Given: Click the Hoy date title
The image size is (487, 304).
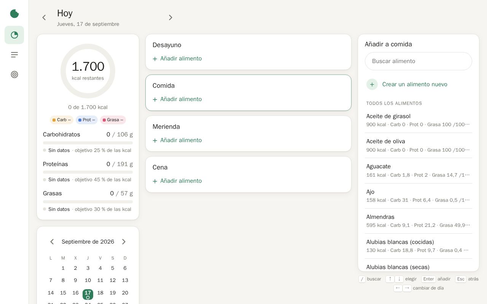Looking at the screenshot, I should (65, 13).
